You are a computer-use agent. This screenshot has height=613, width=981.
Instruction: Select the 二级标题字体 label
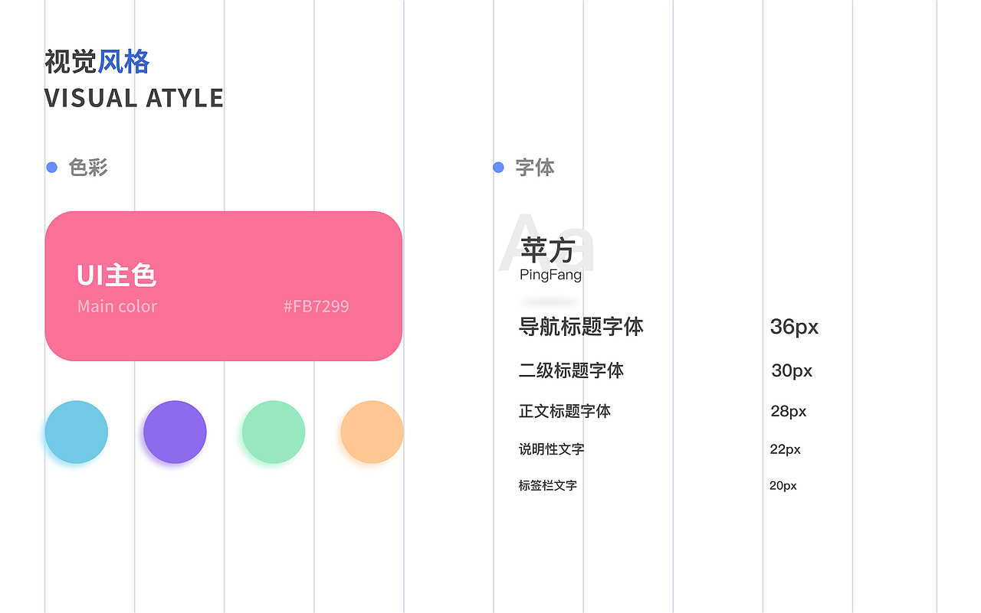click(x=571, y=371)
